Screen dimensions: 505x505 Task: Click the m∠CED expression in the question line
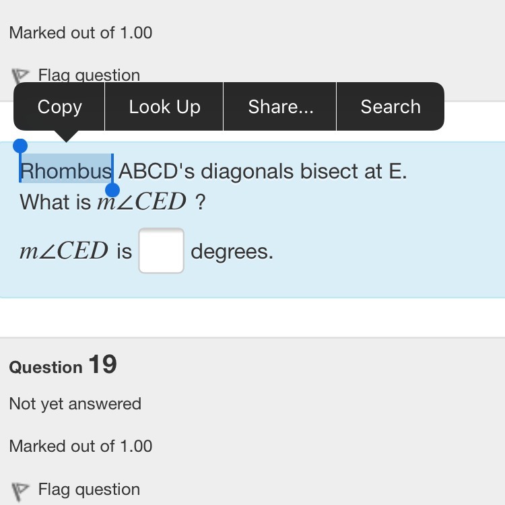point(141,201)
